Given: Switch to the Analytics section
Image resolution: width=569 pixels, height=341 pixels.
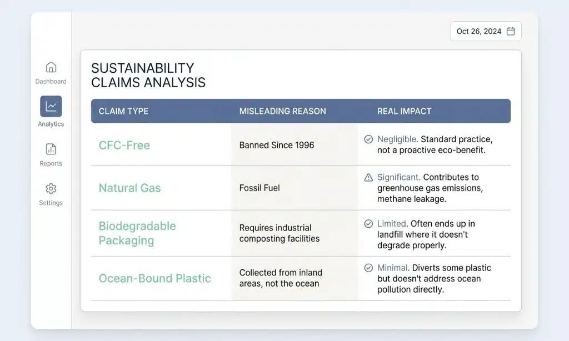Looking at the screenshot, I should tap(51, 111).
